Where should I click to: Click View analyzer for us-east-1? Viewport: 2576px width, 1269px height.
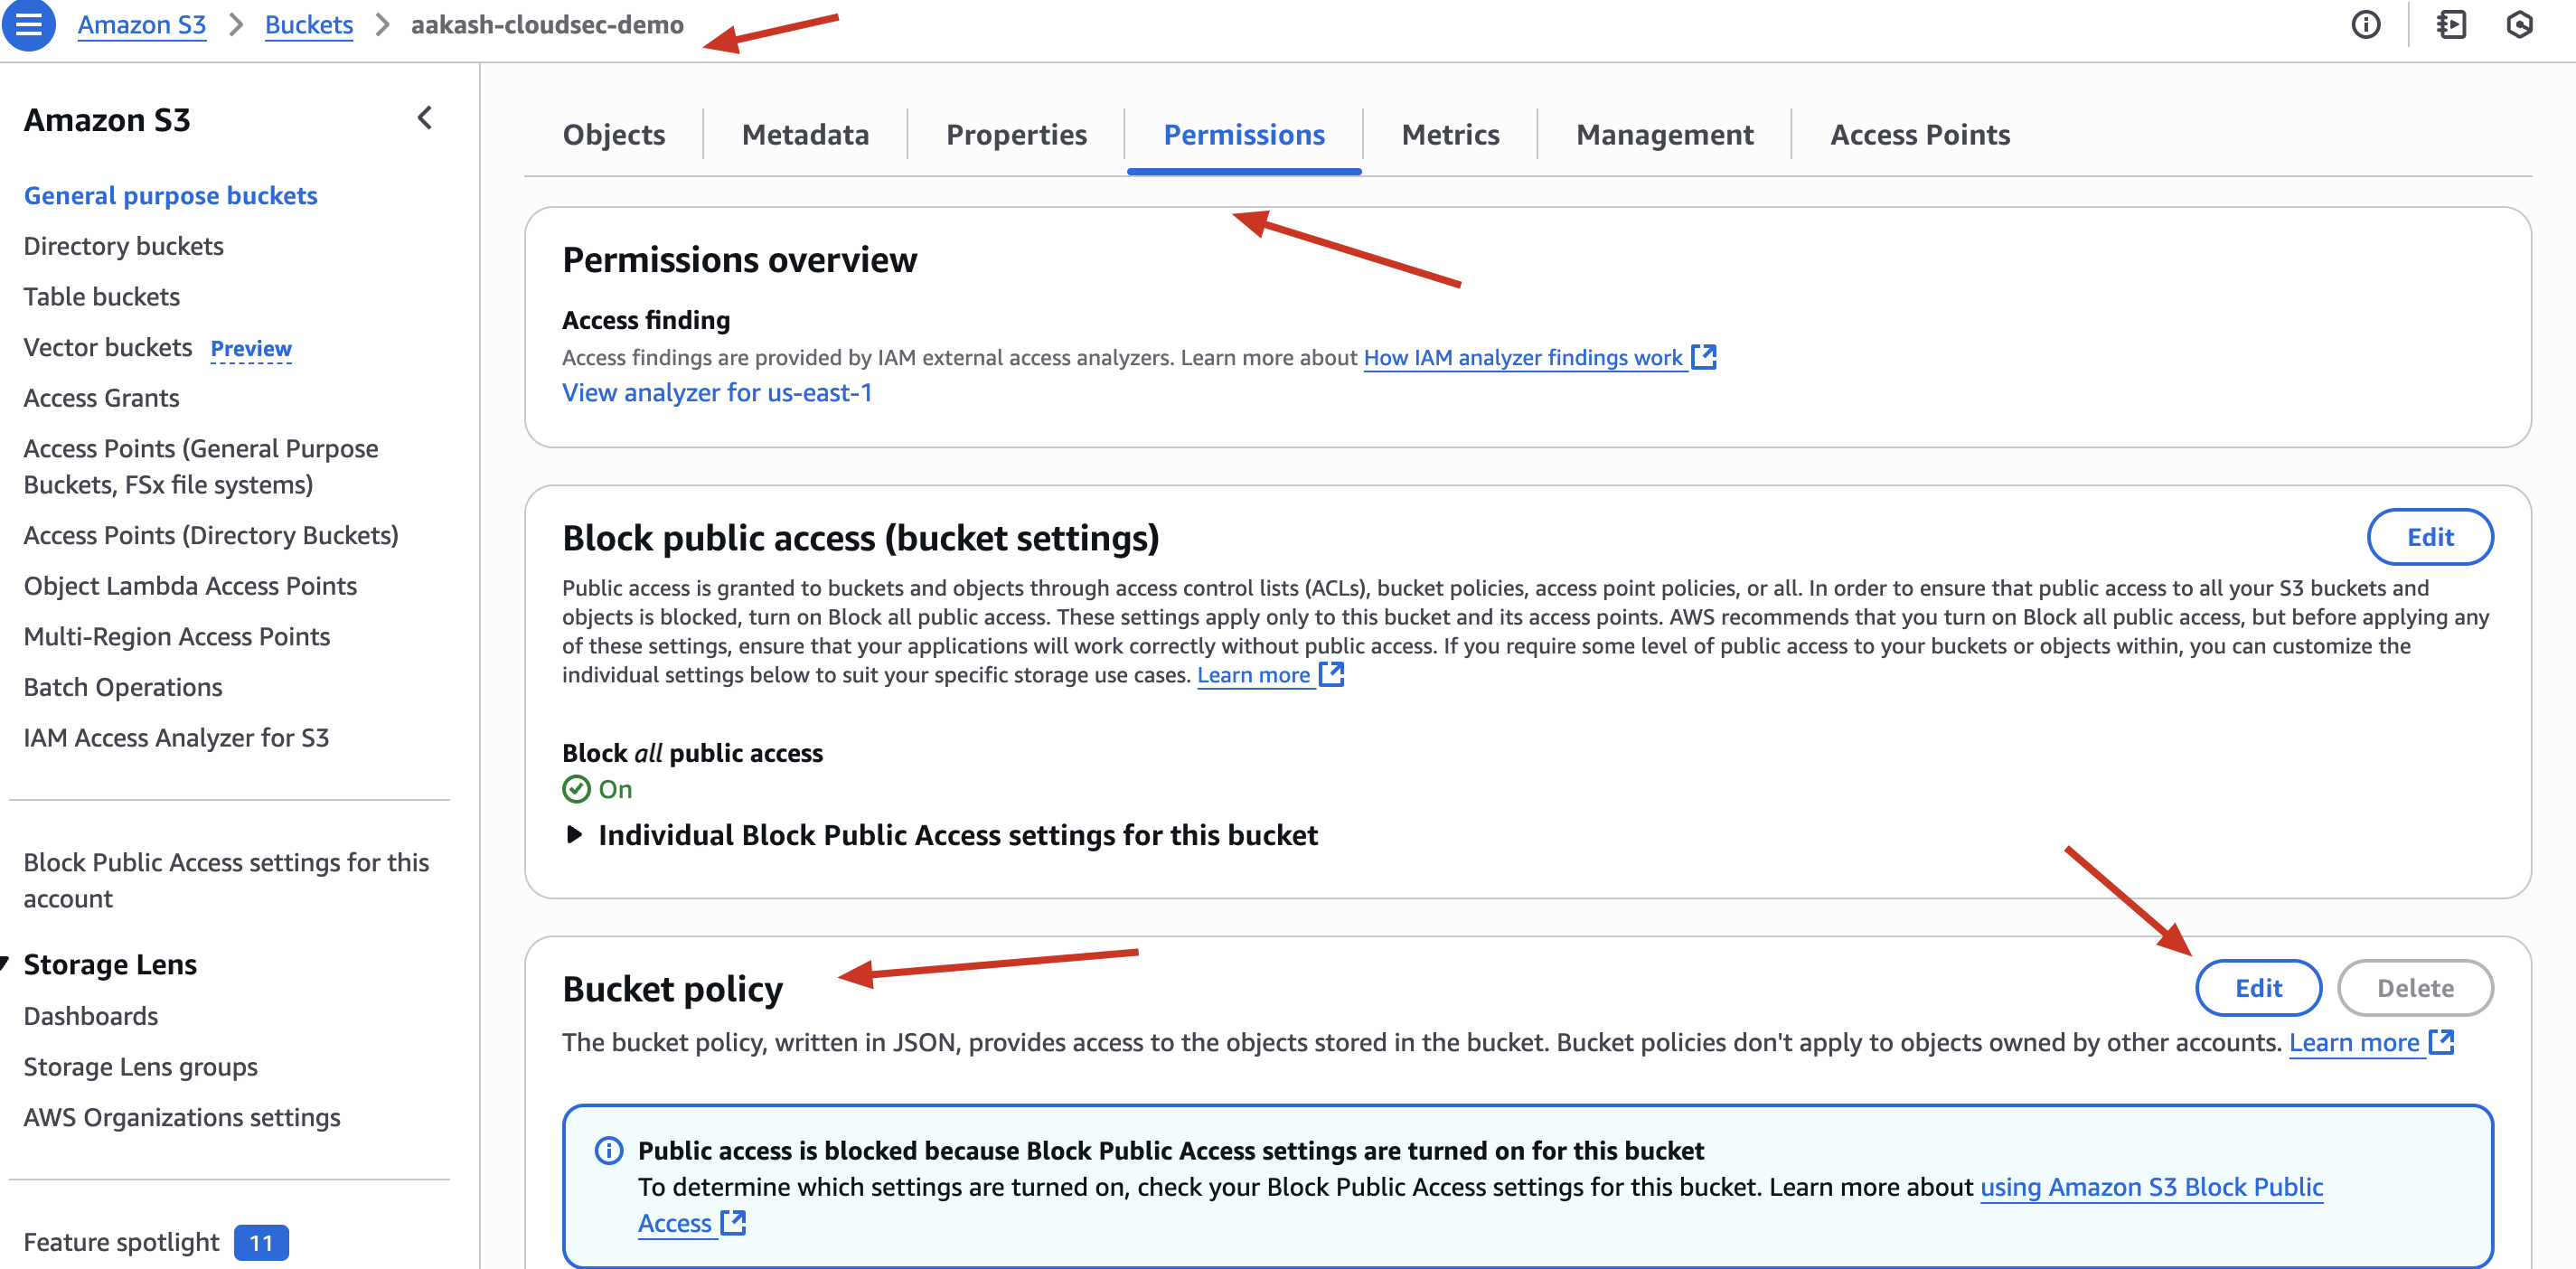[x=717, y=392]
